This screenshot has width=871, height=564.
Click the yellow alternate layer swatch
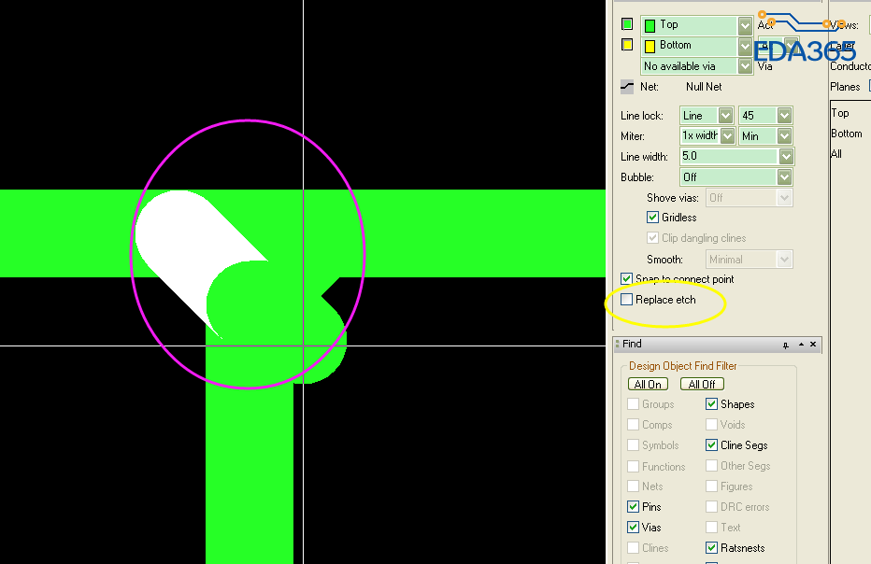pos(627,45)
